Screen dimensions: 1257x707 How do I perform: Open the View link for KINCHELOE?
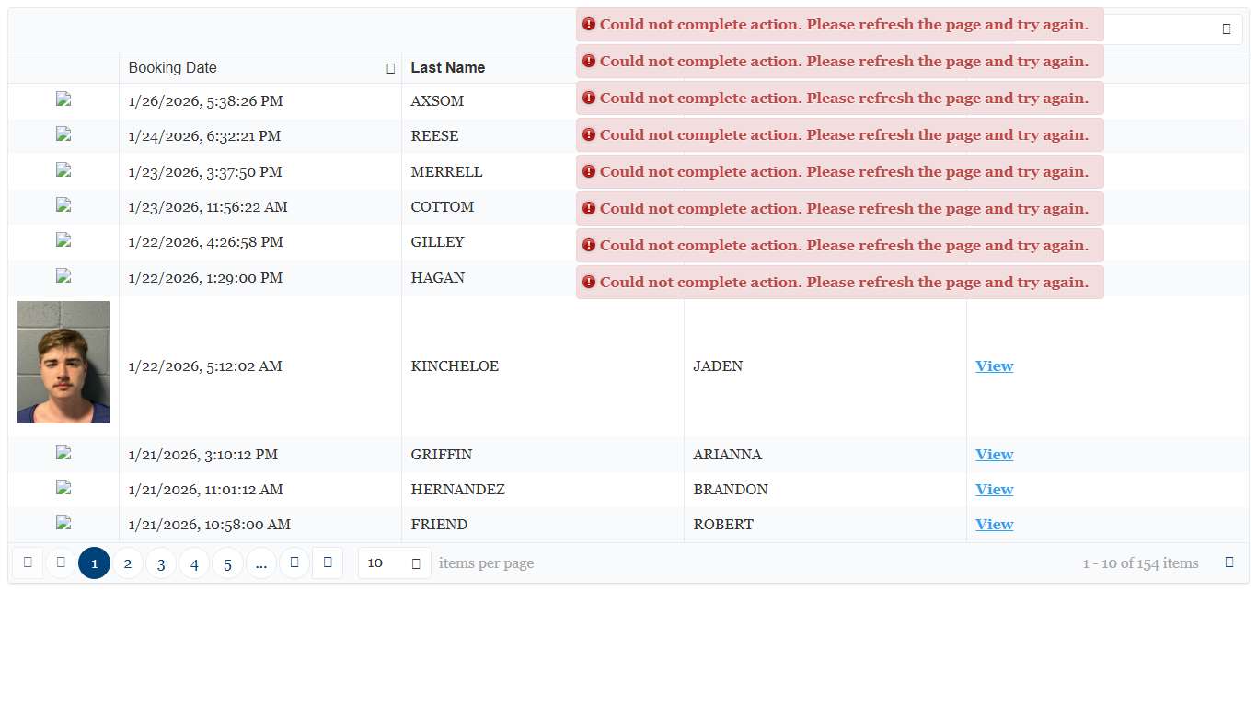click(994, 366)
